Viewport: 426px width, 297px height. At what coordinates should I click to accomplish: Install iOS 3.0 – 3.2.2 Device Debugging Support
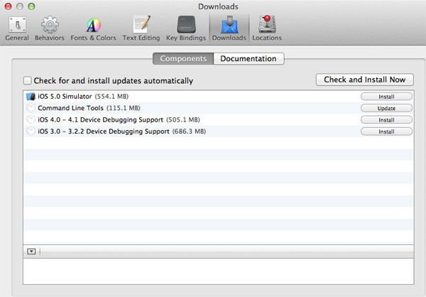click(x=386, y=131)
